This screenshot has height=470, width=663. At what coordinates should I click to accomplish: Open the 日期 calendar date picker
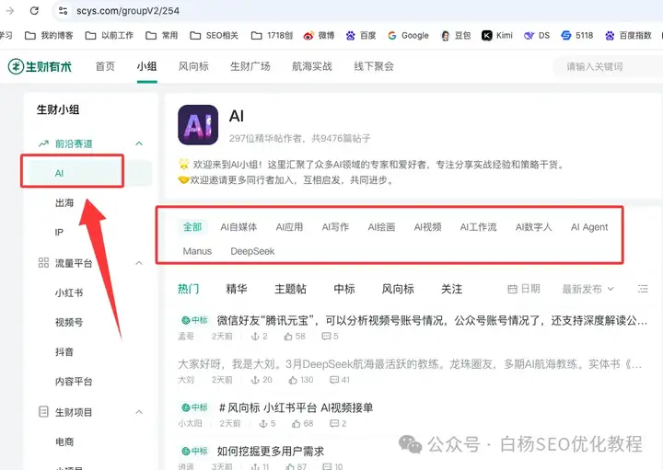coord(523,289)
